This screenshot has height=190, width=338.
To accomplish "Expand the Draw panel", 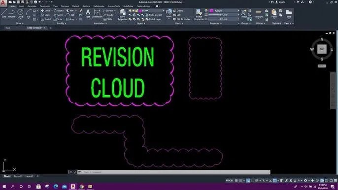I will tap(20, 23).
